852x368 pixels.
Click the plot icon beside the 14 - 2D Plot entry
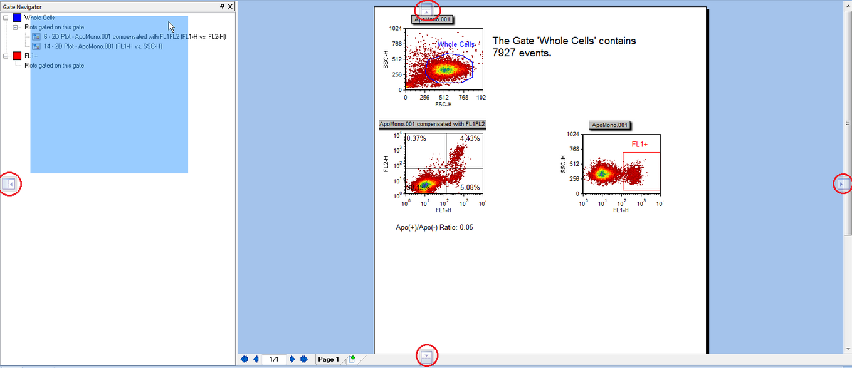coord(36,46)
